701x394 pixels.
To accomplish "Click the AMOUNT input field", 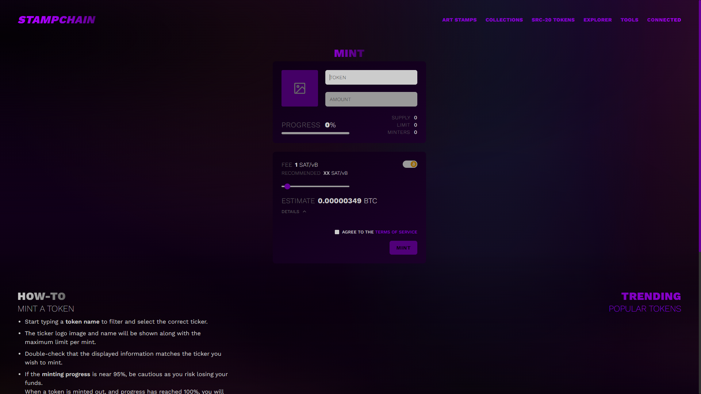I will coord(371,99).
